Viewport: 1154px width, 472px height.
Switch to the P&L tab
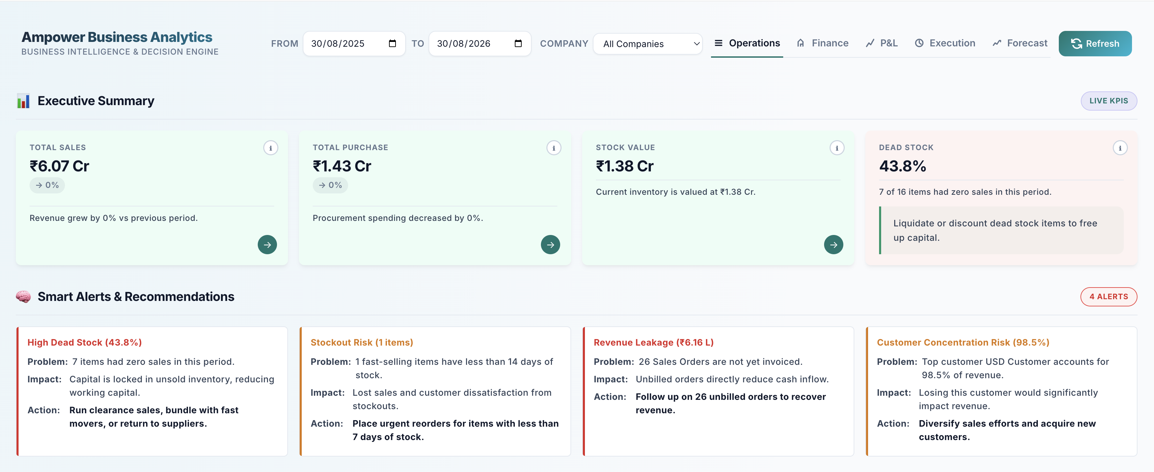pyautogui.click(x=881, y=43)
